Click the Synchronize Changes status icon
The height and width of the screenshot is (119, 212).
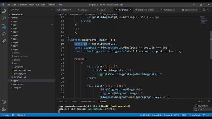13,115
